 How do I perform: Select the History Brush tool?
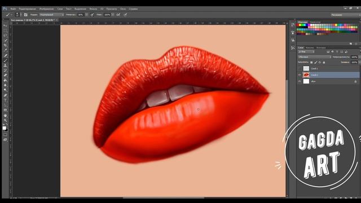tap(5, 70)
